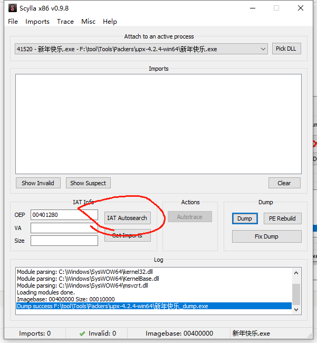Viewport: 317px width, 343px height.
Task: Click log scrollbar up arrow
Action: coord(296,273)
